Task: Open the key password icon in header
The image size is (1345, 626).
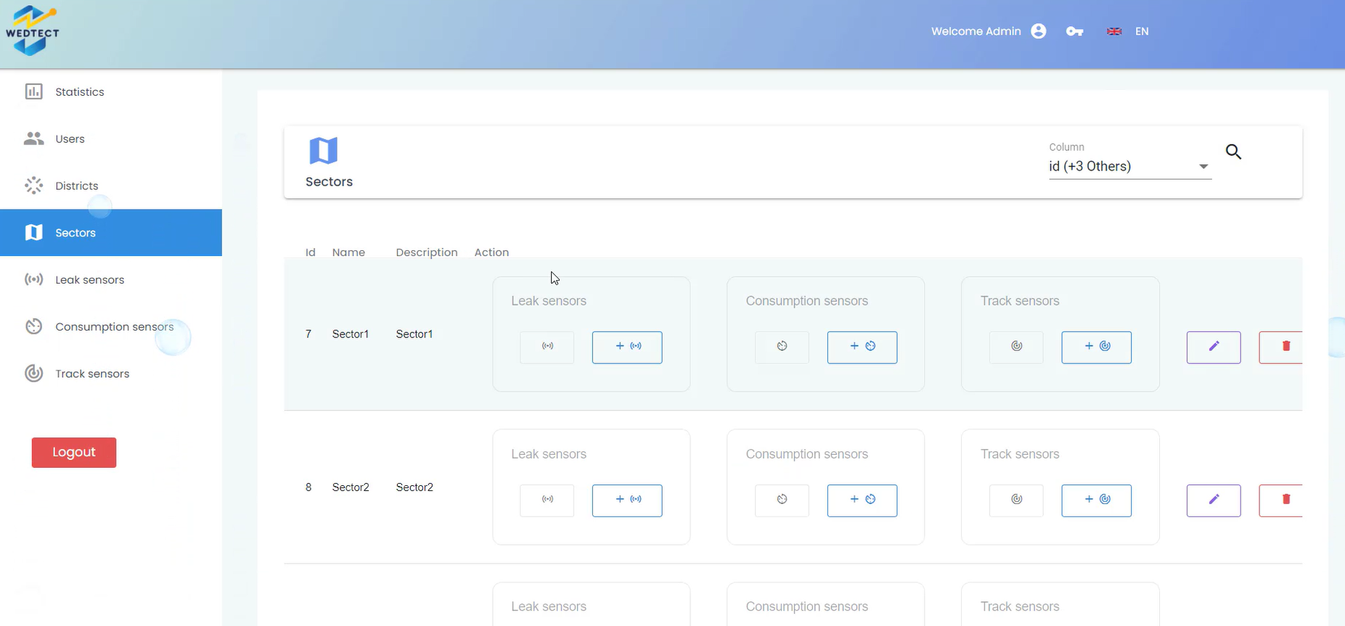Action: (1074, 31)
